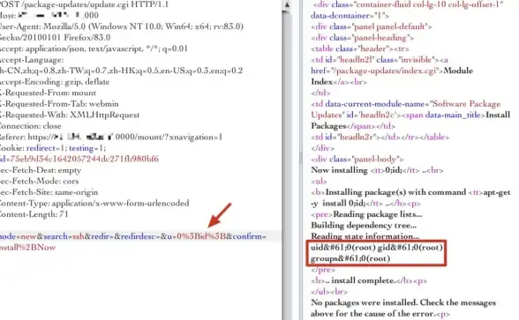Click the X-Requested-From-Tab: webmin header
Screen dimensions: 519x320
click(59, 104)
